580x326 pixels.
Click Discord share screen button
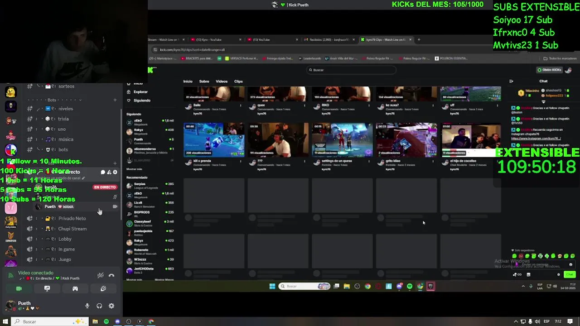click(47, 288)
